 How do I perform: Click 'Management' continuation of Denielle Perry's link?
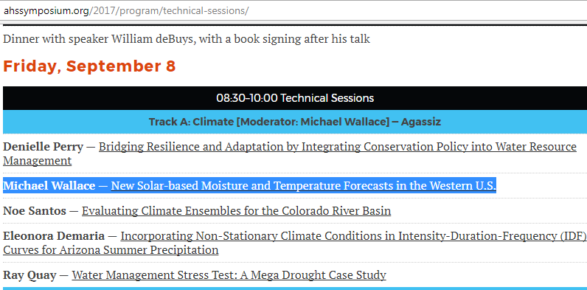(x=37, y=161)
